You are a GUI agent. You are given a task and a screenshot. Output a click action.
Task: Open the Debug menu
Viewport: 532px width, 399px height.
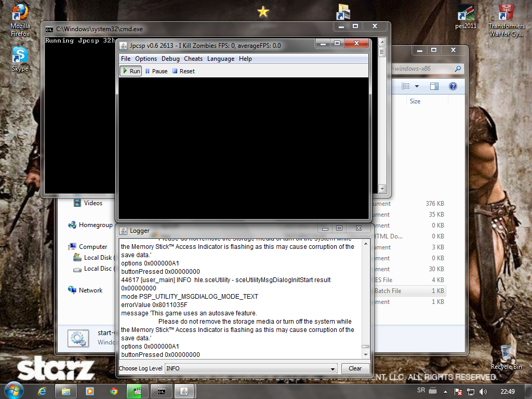point(170,59)
